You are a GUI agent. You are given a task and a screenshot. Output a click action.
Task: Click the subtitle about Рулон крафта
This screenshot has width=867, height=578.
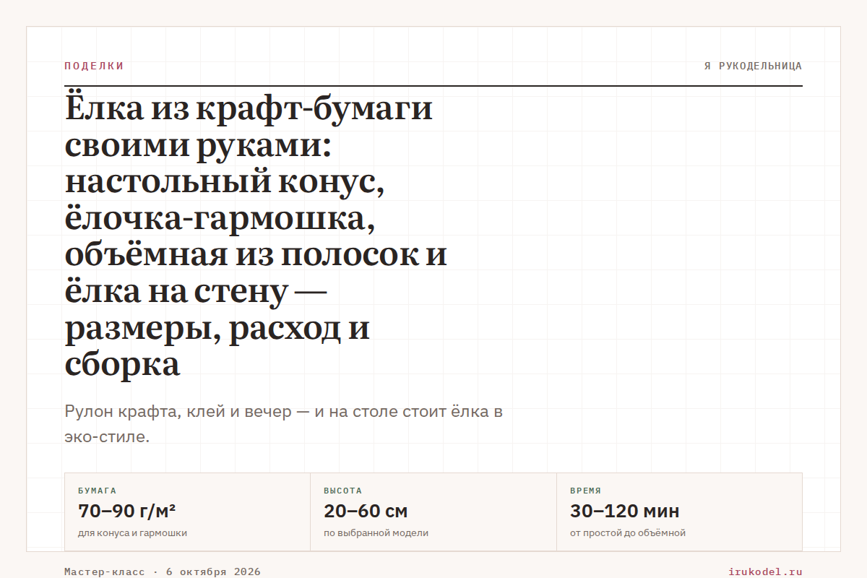[283, 424]
